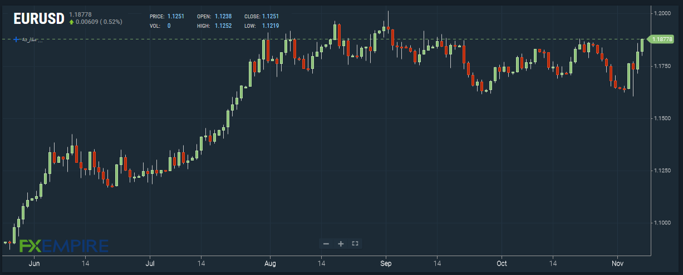Click the PRICE value 1.1251
The width and height of the screenshot is (683, 275).
[176, 17]
